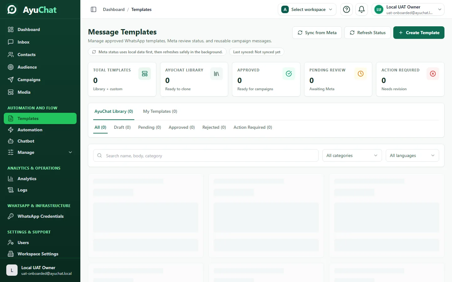Image resolution: width=452 pixels, height=282 pixels.
Task: Click the AyuChat Library books icon
Action: tap(217, 74)
